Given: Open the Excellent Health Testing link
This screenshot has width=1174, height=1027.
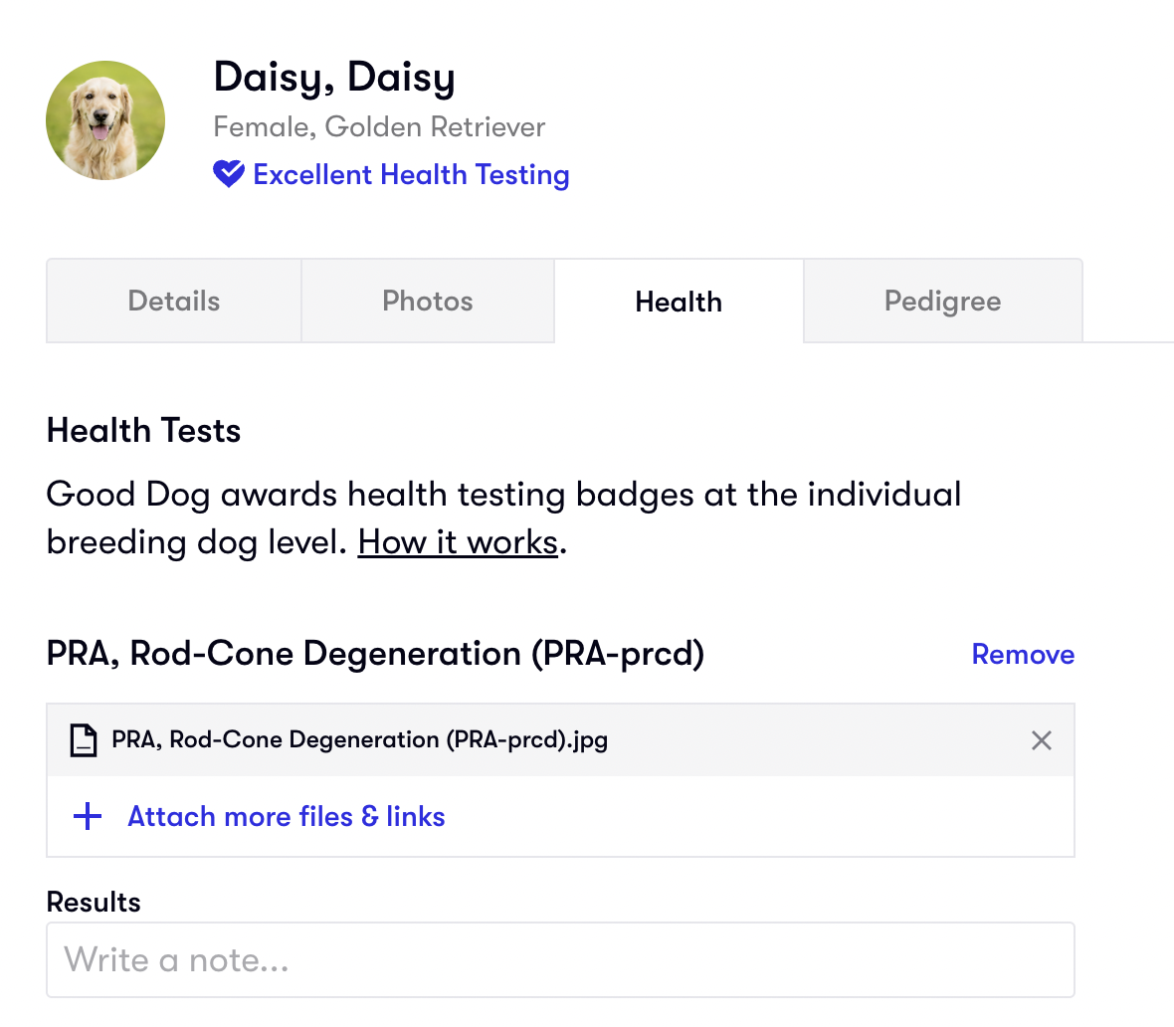Looking at the screenshot, I should click(x=411, y=174).
